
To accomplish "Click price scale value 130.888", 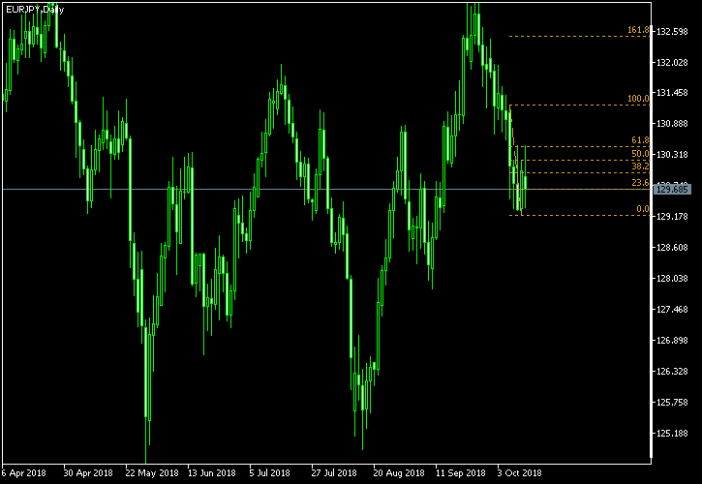I will click(672, 124).
